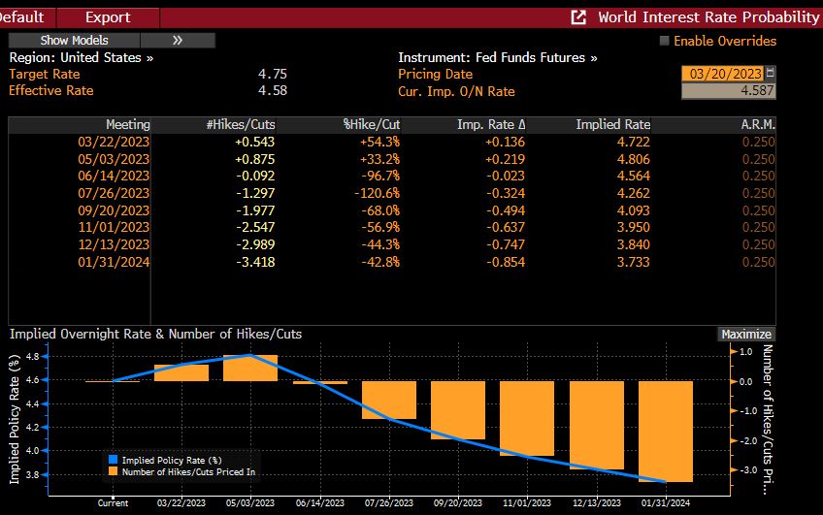
Task: Expand the Region: United States selector
Action: click(81, 57)
